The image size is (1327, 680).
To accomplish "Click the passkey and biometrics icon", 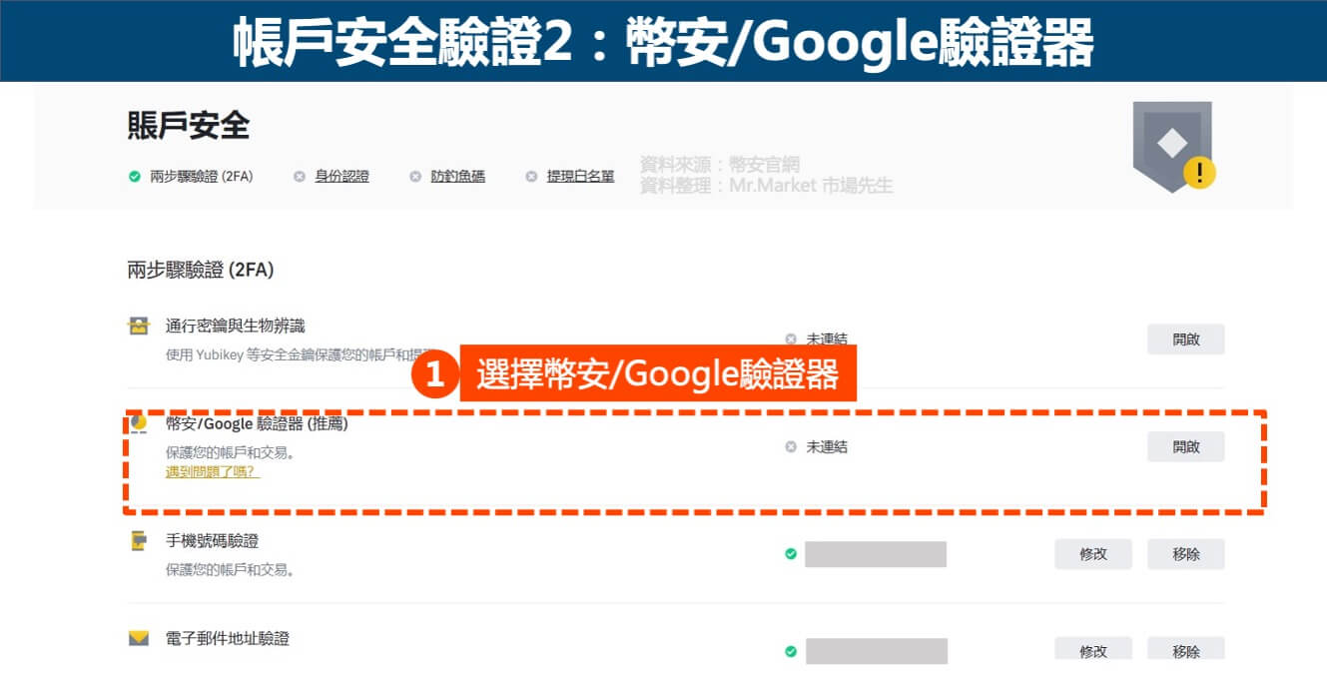I will pos(138,327).
